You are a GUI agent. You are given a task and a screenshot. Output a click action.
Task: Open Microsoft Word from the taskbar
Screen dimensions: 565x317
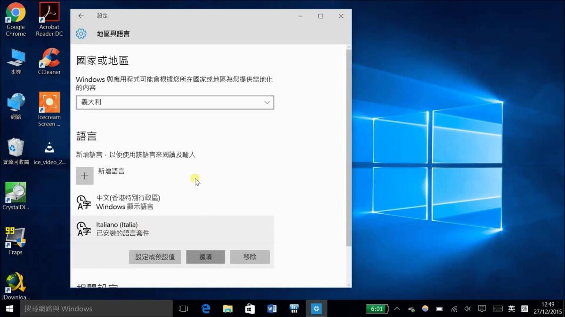point(272,309)
